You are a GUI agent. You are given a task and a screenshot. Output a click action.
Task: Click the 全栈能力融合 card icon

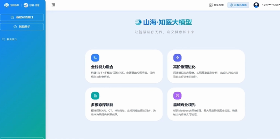[95, 58]
